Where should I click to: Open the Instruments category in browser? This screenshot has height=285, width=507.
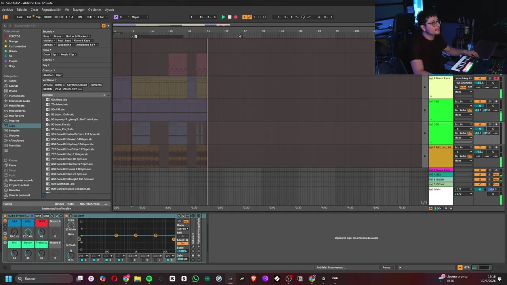[x=17, y=96]
